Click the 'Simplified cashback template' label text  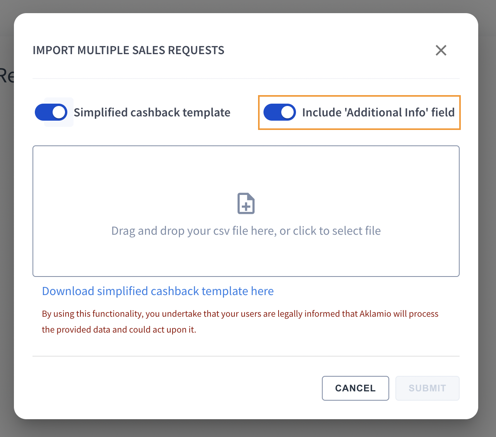tap(152, 113)
